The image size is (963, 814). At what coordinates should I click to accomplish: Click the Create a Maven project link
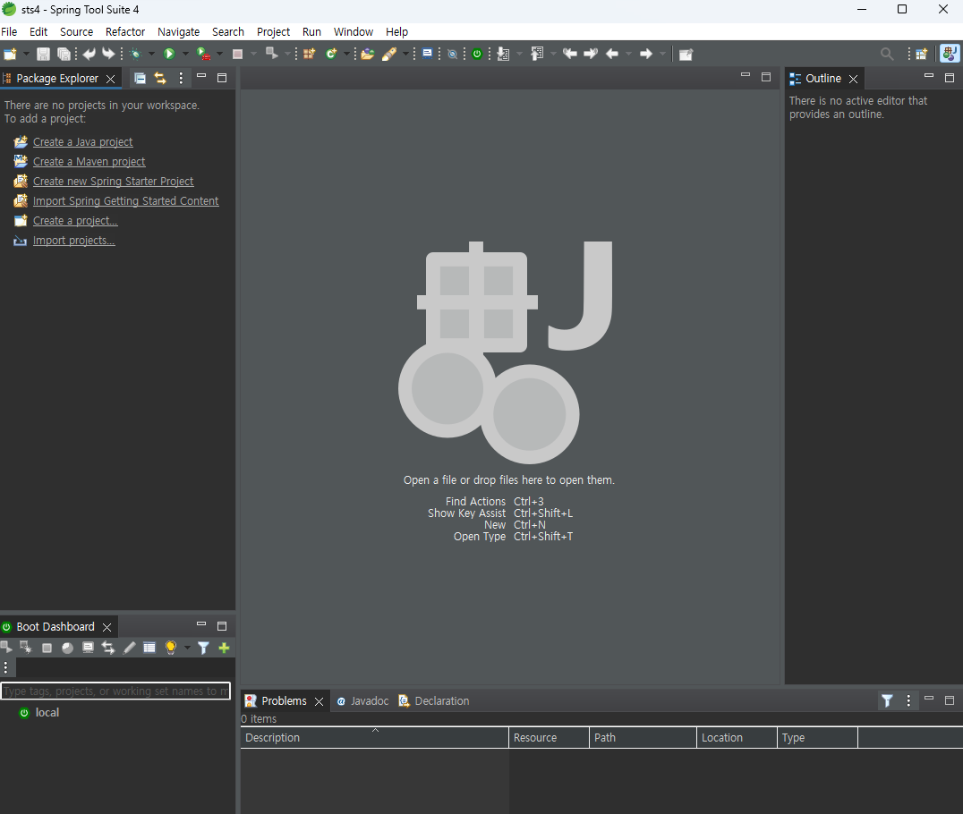pos(89,161)
